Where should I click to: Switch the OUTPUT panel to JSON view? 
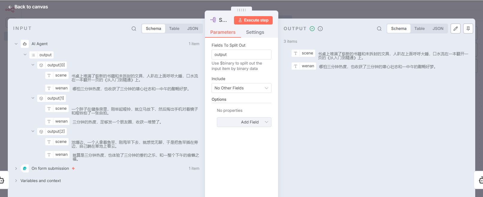point(438,29)
